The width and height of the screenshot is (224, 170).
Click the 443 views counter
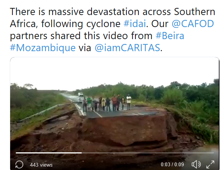point(41,165)
